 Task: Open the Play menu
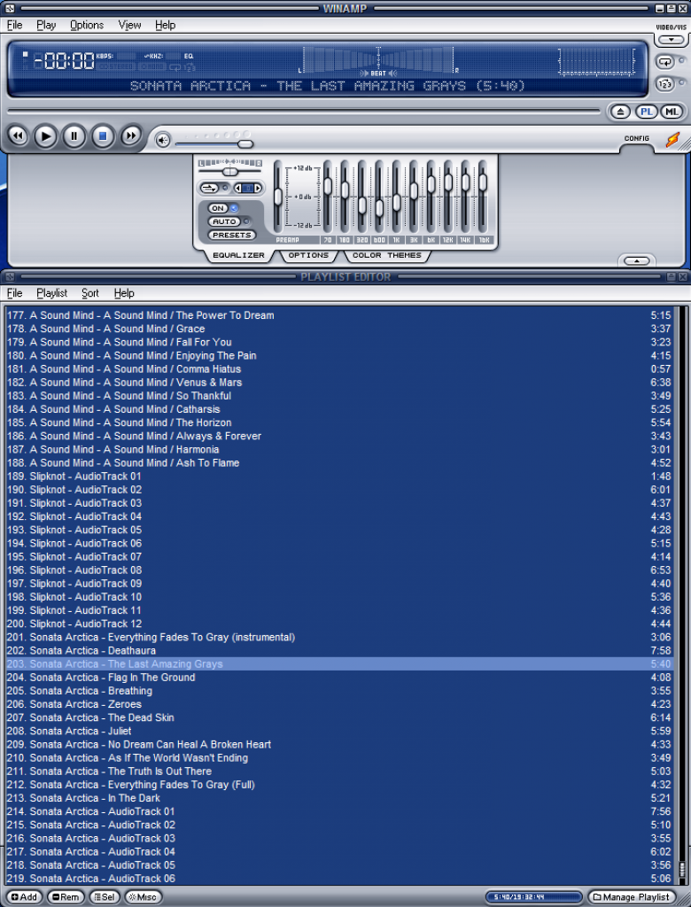tap(46, 25)
